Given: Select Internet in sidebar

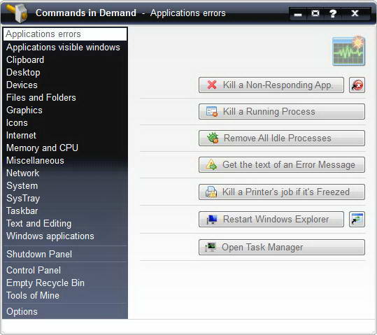Looking at the screenshot, I should 65,135.
